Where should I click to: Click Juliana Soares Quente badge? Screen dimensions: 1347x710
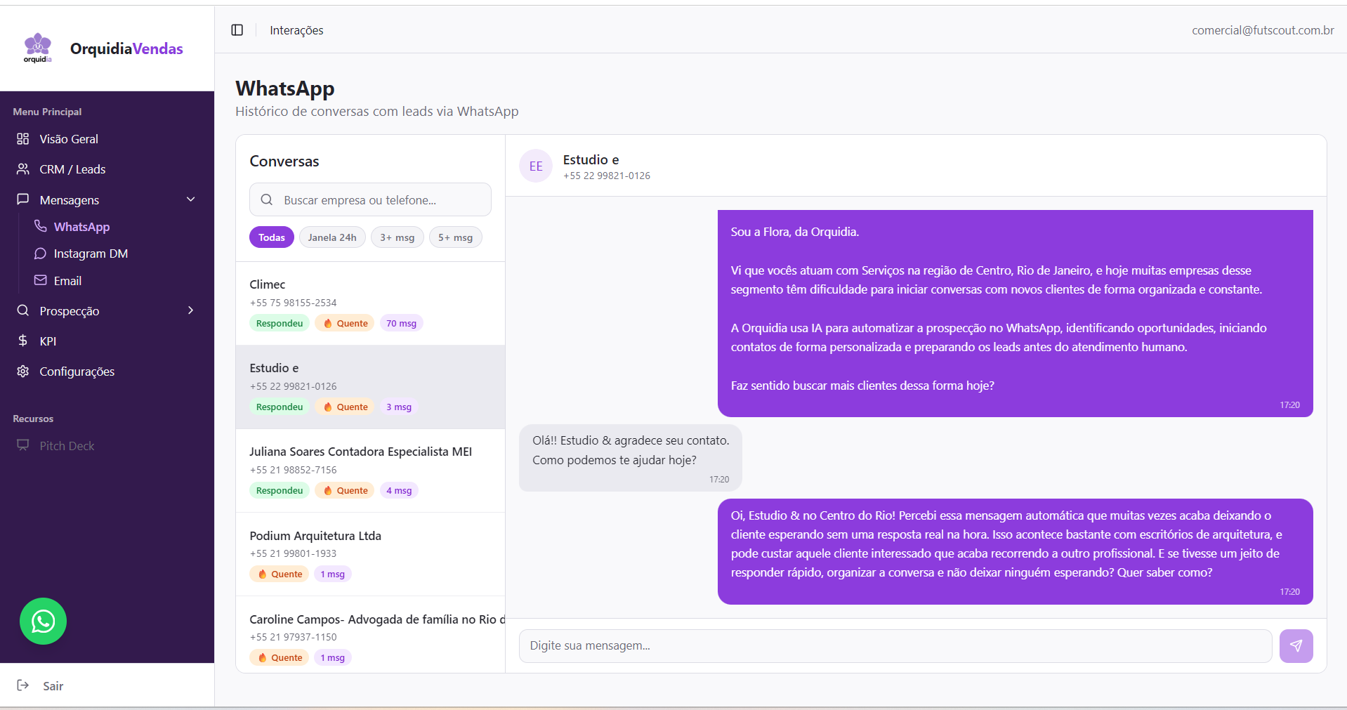(x=345, y=490)
